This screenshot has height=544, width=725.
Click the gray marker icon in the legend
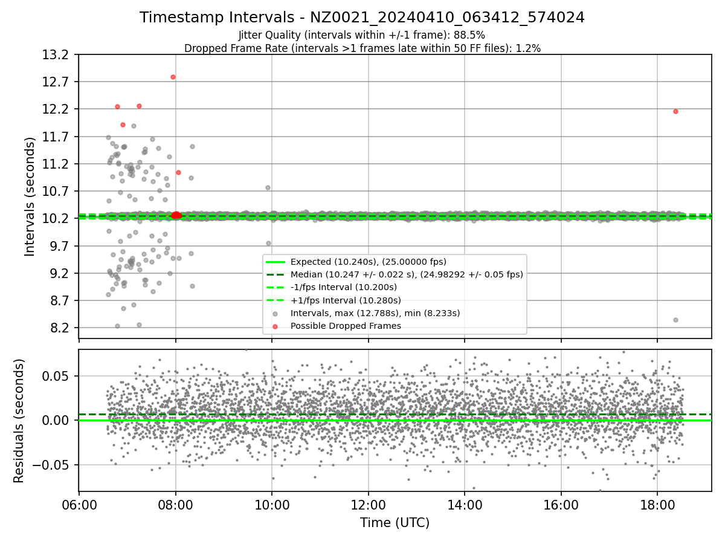click(x=275, y=314)
